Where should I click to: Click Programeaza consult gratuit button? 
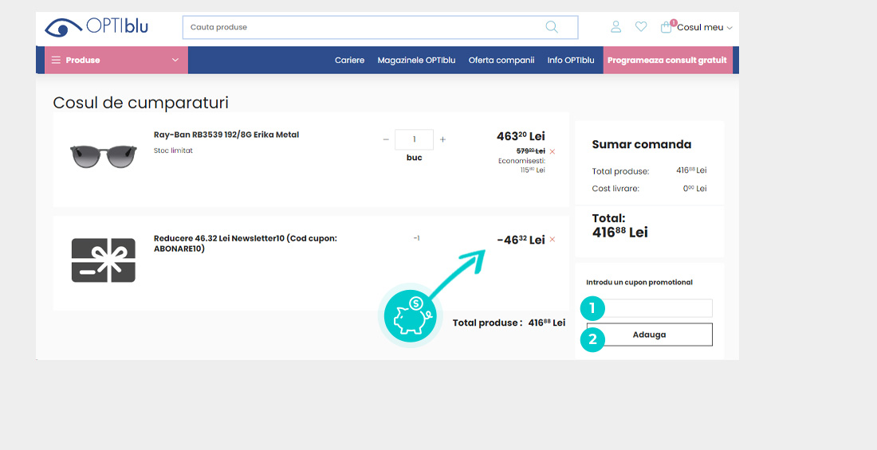point(667,60)
